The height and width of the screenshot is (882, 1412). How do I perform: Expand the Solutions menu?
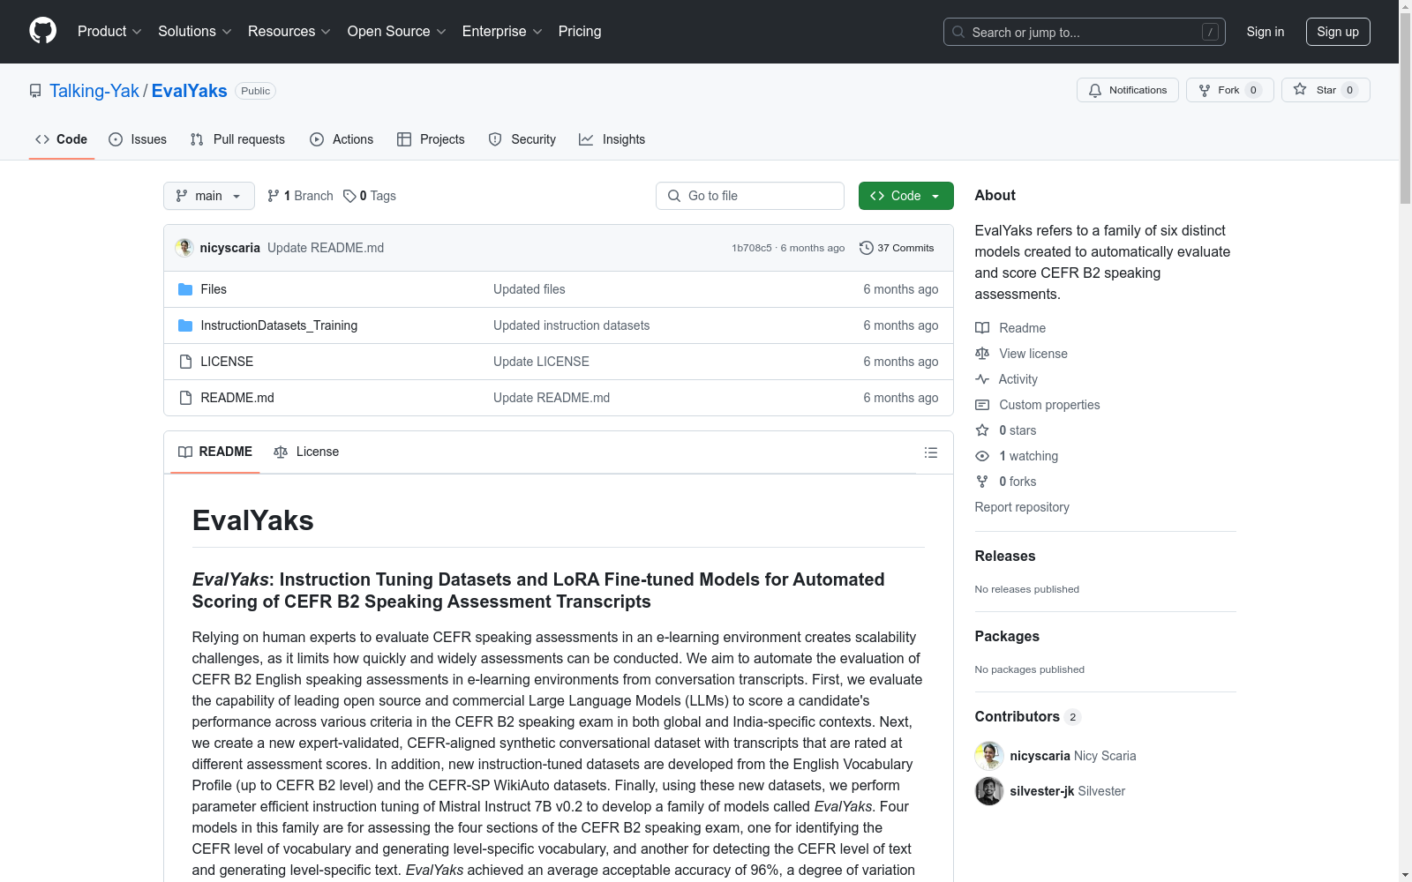195,32
